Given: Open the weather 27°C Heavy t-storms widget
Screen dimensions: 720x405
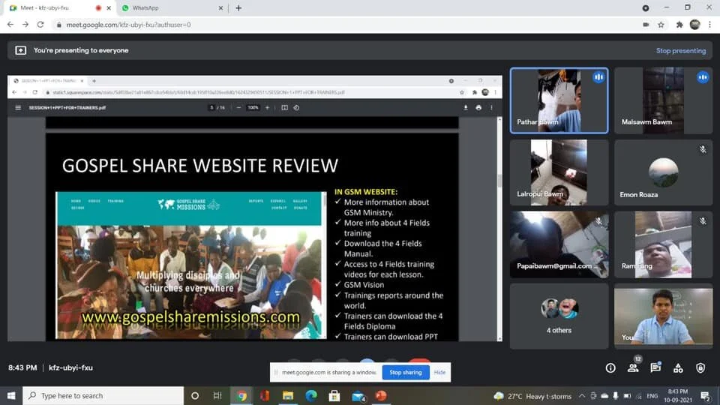Looking at the screenshot, I should coord(532,396).
